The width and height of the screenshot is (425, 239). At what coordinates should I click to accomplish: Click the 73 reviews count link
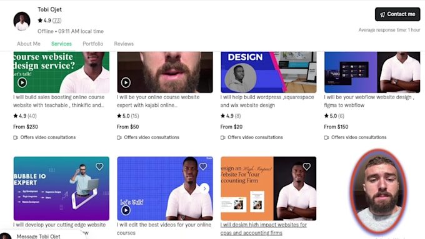click(x=57, y=21)
